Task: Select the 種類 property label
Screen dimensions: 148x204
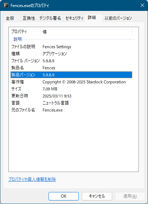Action: coord(15,54)
